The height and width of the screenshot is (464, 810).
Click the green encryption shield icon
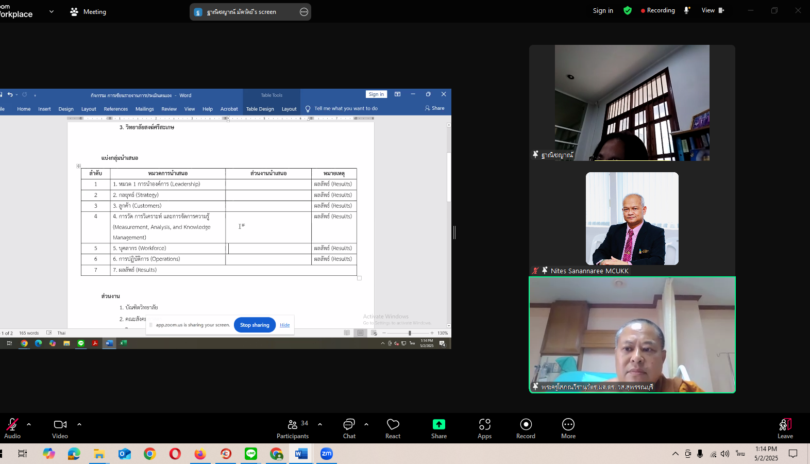[x=628, y=10]
